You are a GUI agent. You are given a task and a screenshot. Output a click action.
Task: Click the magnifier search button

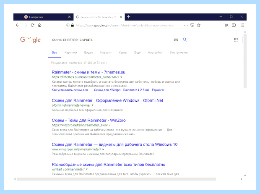click(185, 39)
